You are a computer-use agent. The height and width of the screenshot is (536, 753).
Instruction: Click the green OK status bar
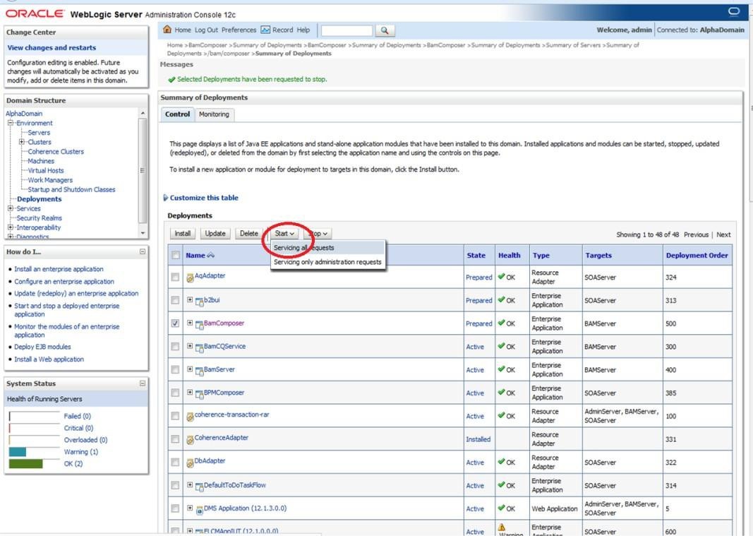(x=25, y=464)
